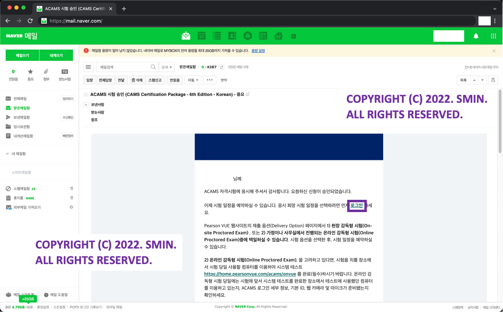This screenshot has width=503, height=312.
Task: Click 번역 translate option
Action: 224,80
